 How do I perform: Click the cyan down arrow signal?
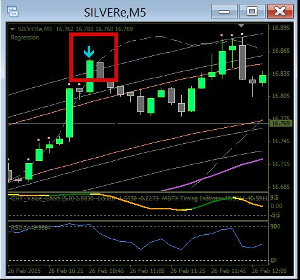(89, 52)
